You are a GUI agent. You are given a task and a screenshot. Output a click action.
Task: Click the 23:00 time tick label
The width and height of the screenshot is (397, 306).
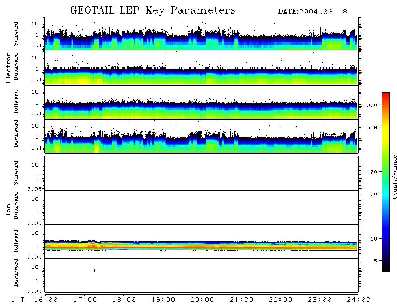point(320,300)
